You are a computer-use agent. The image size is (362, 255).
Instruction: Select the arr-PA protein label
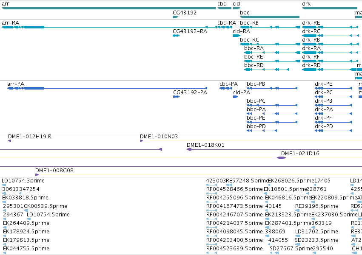(16, 84)
